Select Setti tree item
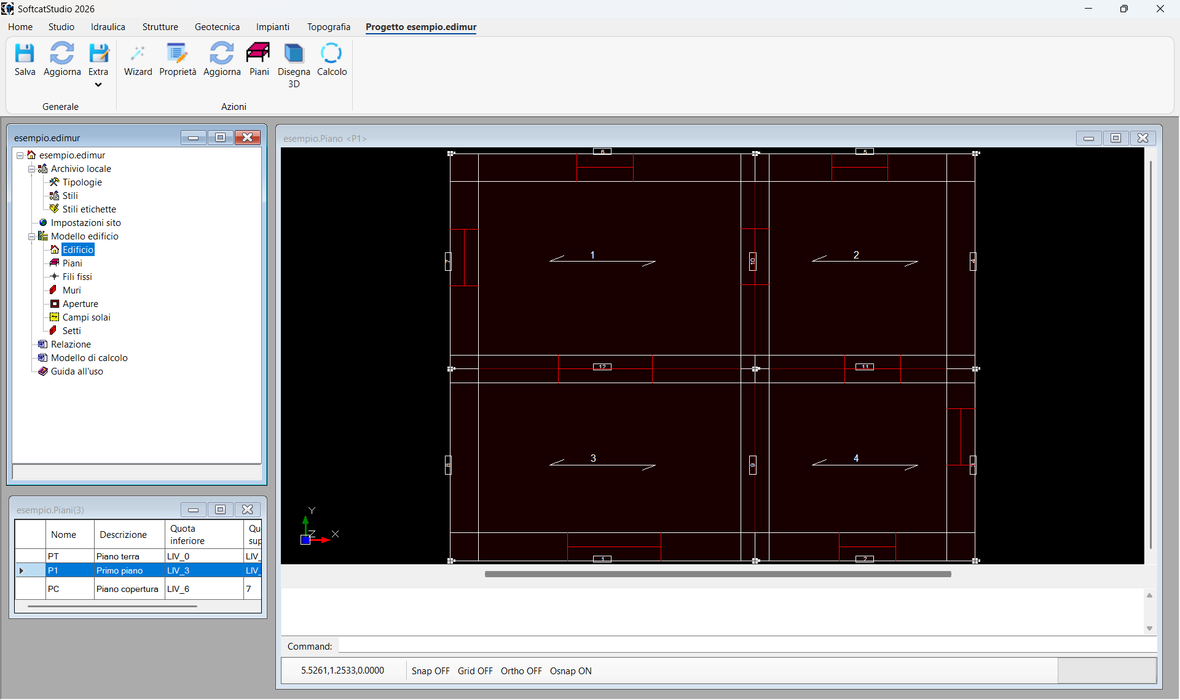 [71, 331]
